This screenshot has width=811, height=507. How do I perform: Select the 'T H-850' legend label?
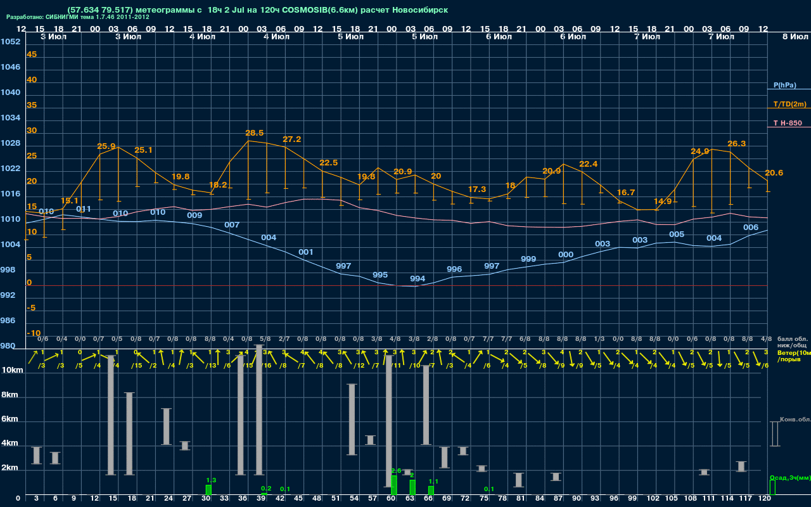(x=786, y=123)
